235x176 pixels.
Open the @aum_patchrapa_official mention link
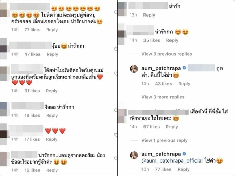172,161
